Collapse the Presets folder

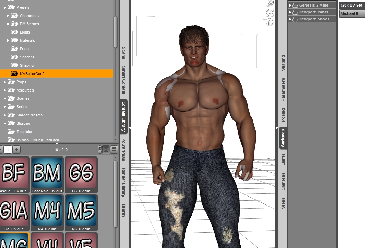click(4, 8)
